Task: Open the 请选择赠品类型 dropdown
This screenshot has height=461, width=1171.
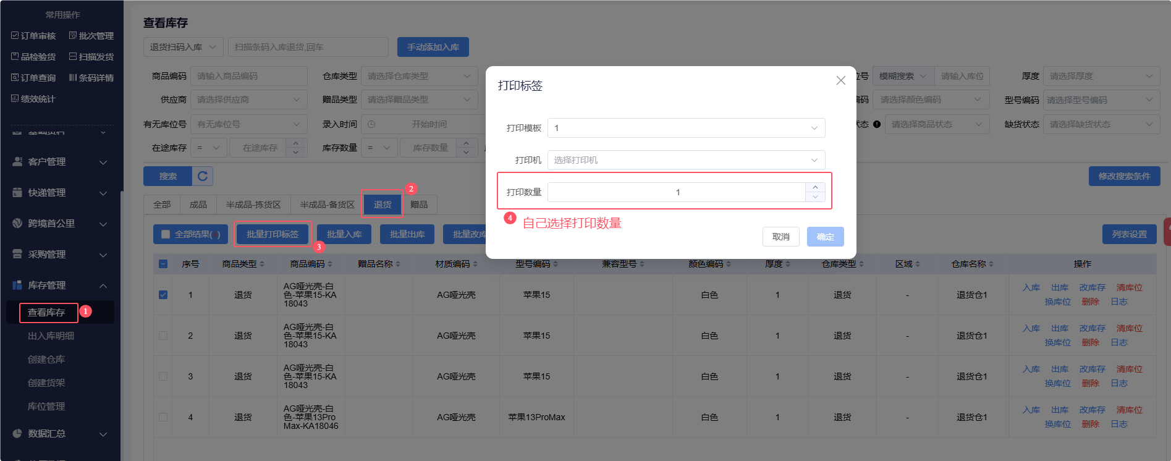Action: [x=419, y=99]
